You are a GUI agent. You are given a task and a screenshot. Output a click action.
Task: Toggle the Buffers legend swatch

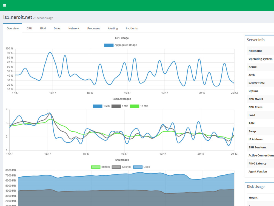pyautogui.click(x=96, y=167)
